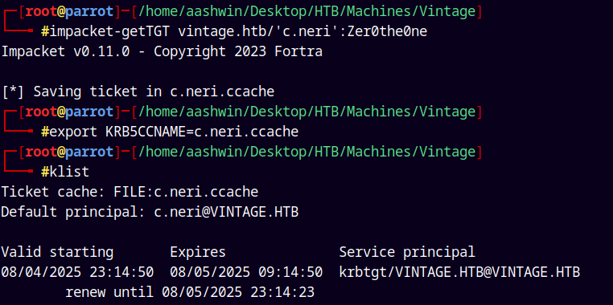Click the Impacket v0.11.0 copyright line
613x305 pixels.
[162, 51]
